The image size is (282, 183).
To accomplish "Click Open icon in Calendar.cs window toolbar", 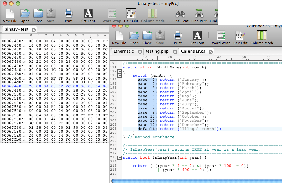I will (x=134, y=38).
